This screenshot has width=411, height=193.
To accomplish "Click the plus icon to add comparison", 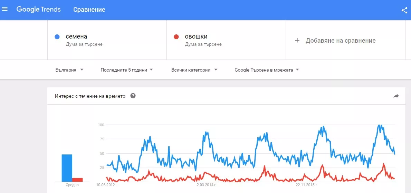I will pos(297,41).
